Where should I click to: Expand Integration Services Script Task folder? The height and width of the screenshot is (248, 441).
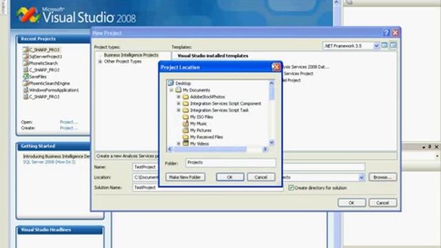(178, 110)
